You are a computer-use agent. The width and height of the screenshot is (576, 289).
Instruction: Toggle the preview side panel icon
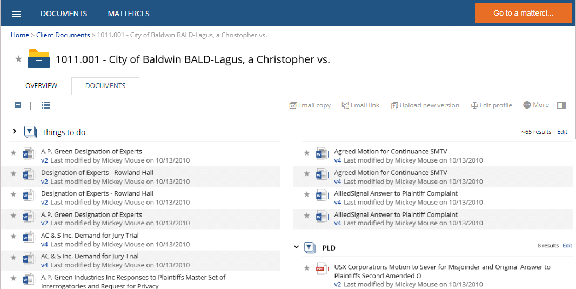561,105
